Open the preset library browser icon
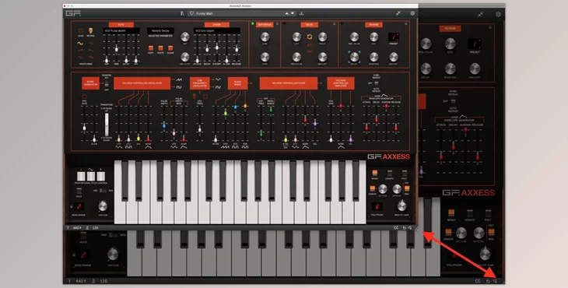568x288 pixels. (x=182, y=13)
